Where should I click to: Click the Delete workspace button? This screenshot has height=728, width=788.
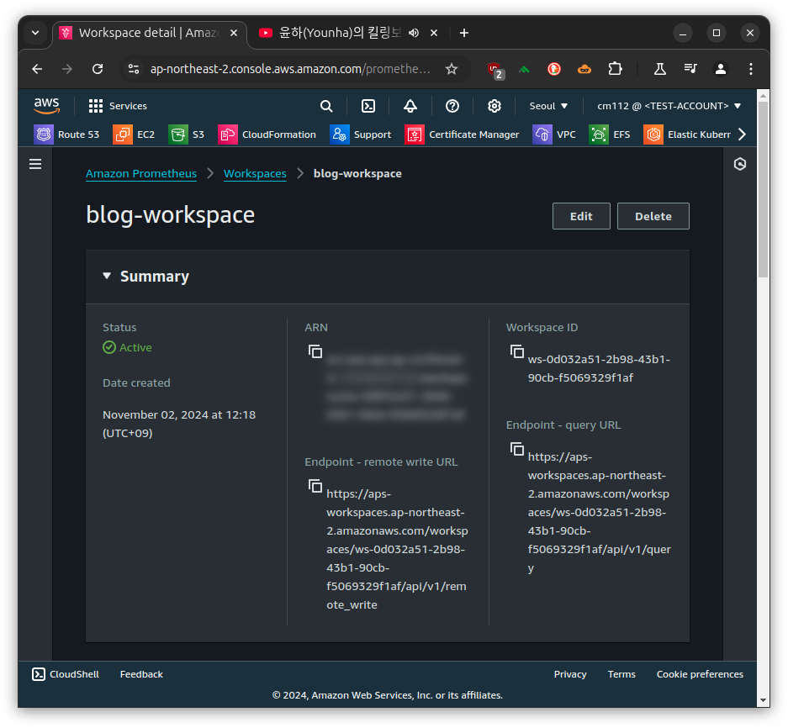pos(653,217)
